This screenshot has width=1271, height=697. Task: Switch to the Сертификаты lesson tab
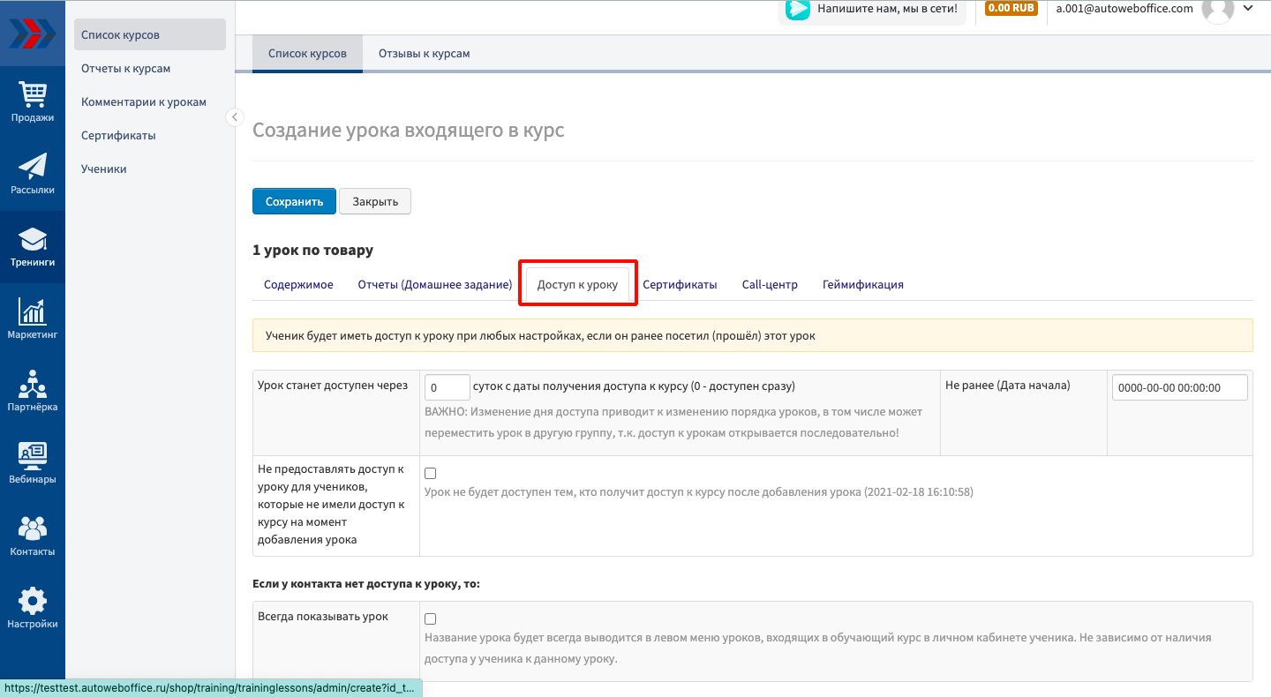point(680,285)
